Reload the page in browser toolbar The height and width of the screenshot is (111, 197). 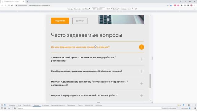(9, 6)
